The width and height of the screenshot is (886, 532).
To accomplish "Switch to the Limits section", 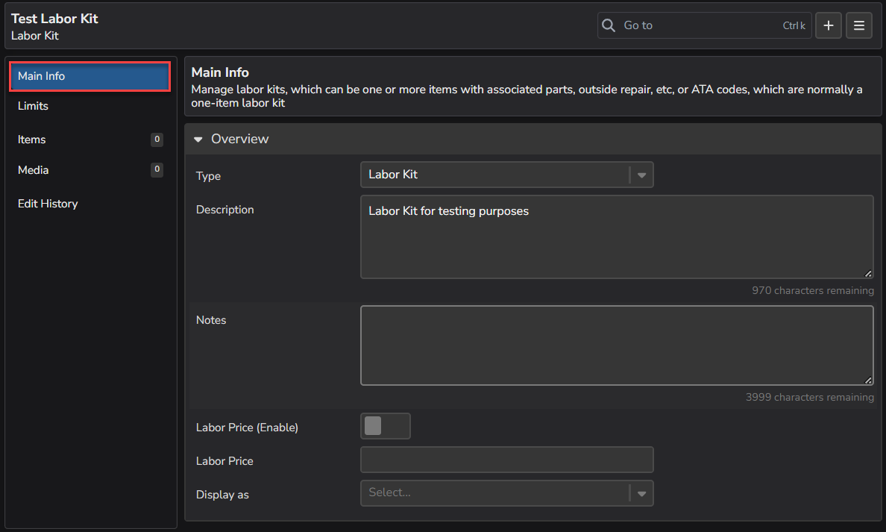I will tap(33, 106).
